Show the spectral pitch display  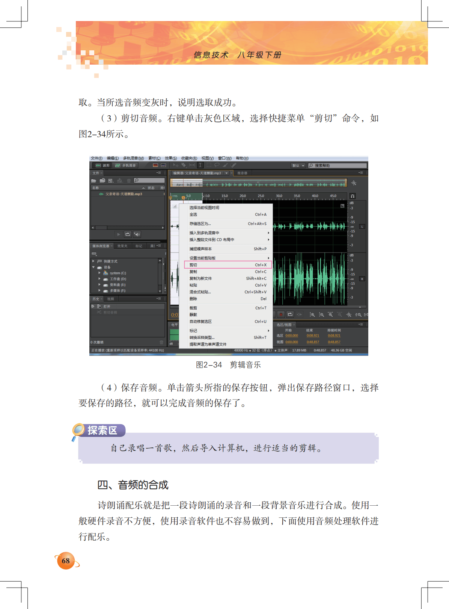pyautogui.click(x=163, y=165)
